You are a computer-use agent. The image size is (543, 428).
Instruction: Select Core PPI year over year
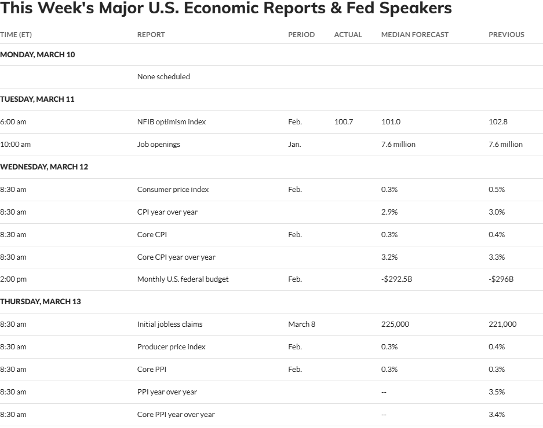point(176,414)
